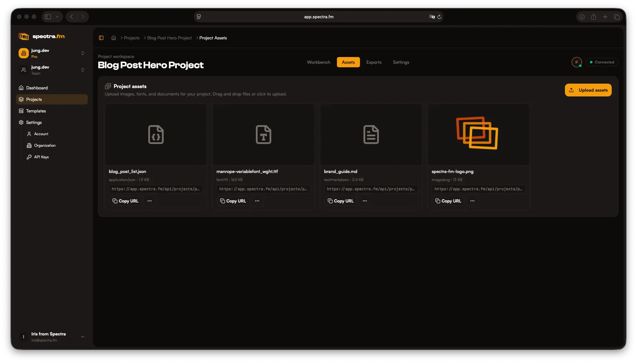Open the overflow menu on brand_guide.md card
Screen dimensions: 637x363
[364, 201]
